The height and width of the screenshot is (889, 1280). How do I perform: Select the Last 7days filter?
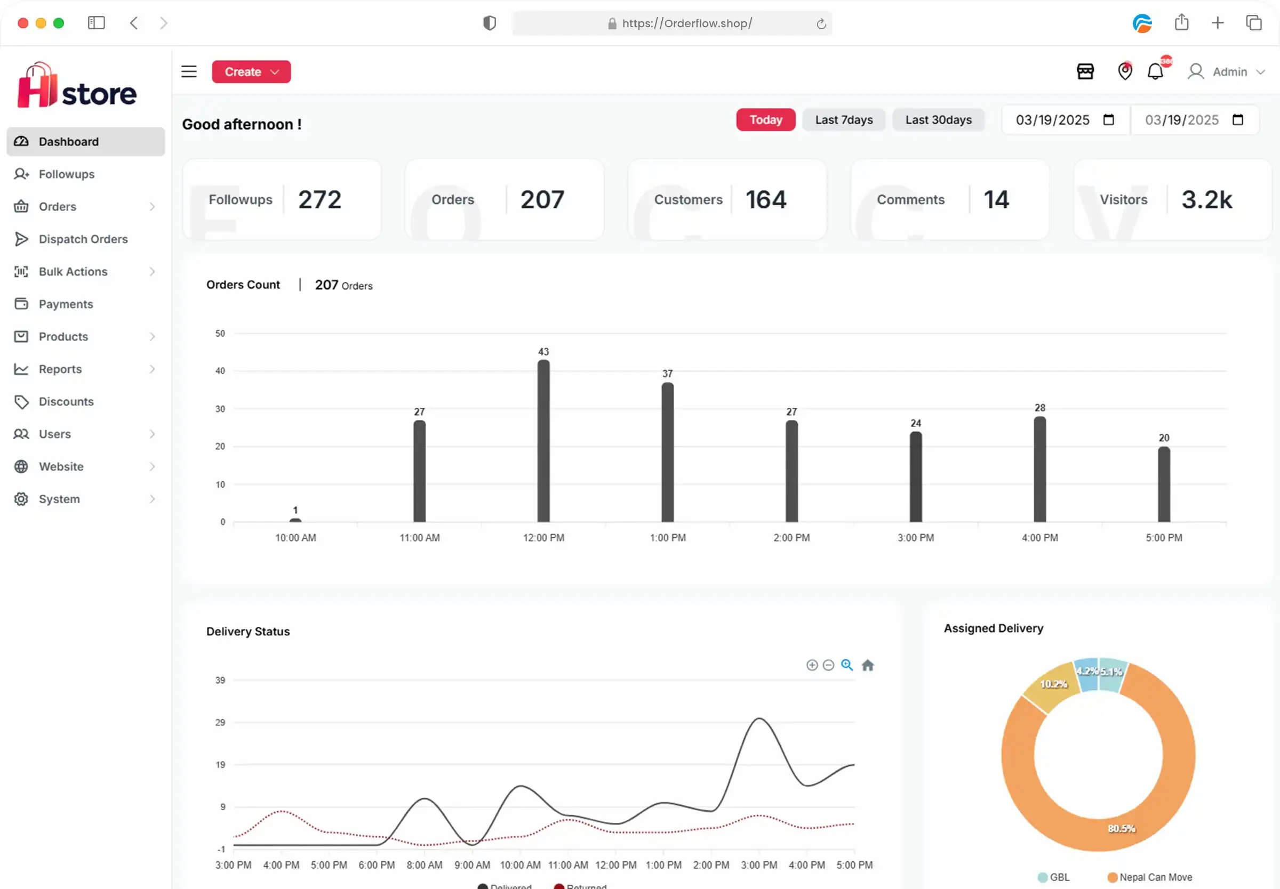point(844,120)
